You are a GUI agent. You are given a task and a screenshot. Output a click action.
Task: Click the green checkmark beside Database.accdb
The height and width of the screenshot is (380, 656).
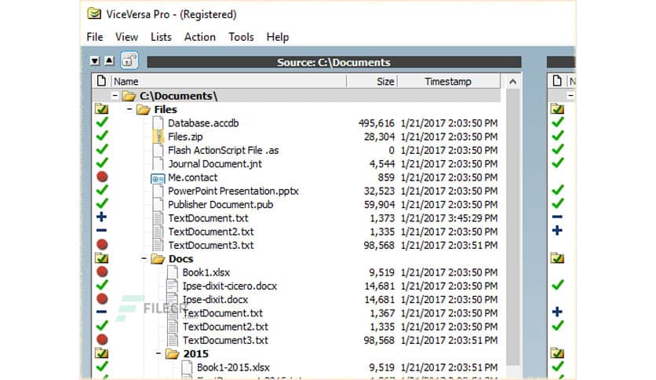pos(102,122)
